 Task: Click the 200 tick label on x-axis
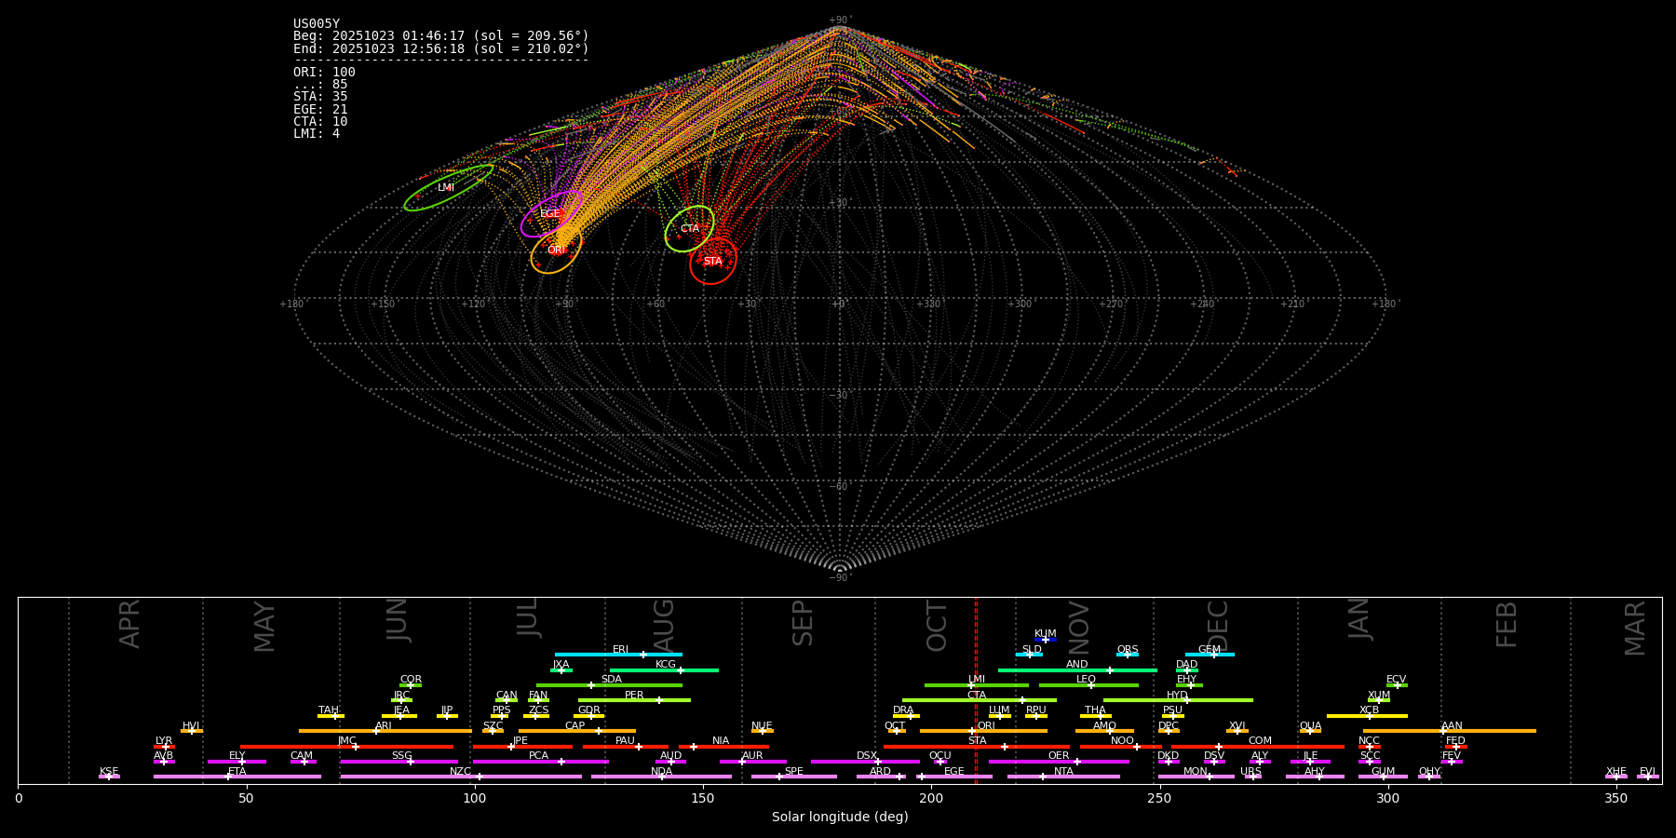coord(931,799)
